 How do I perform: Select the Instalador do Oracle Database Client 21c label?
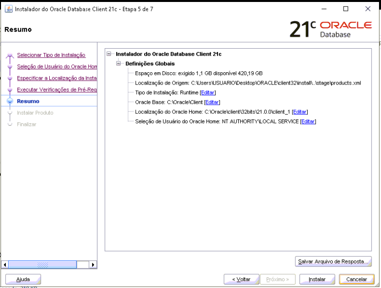point(169,54)
